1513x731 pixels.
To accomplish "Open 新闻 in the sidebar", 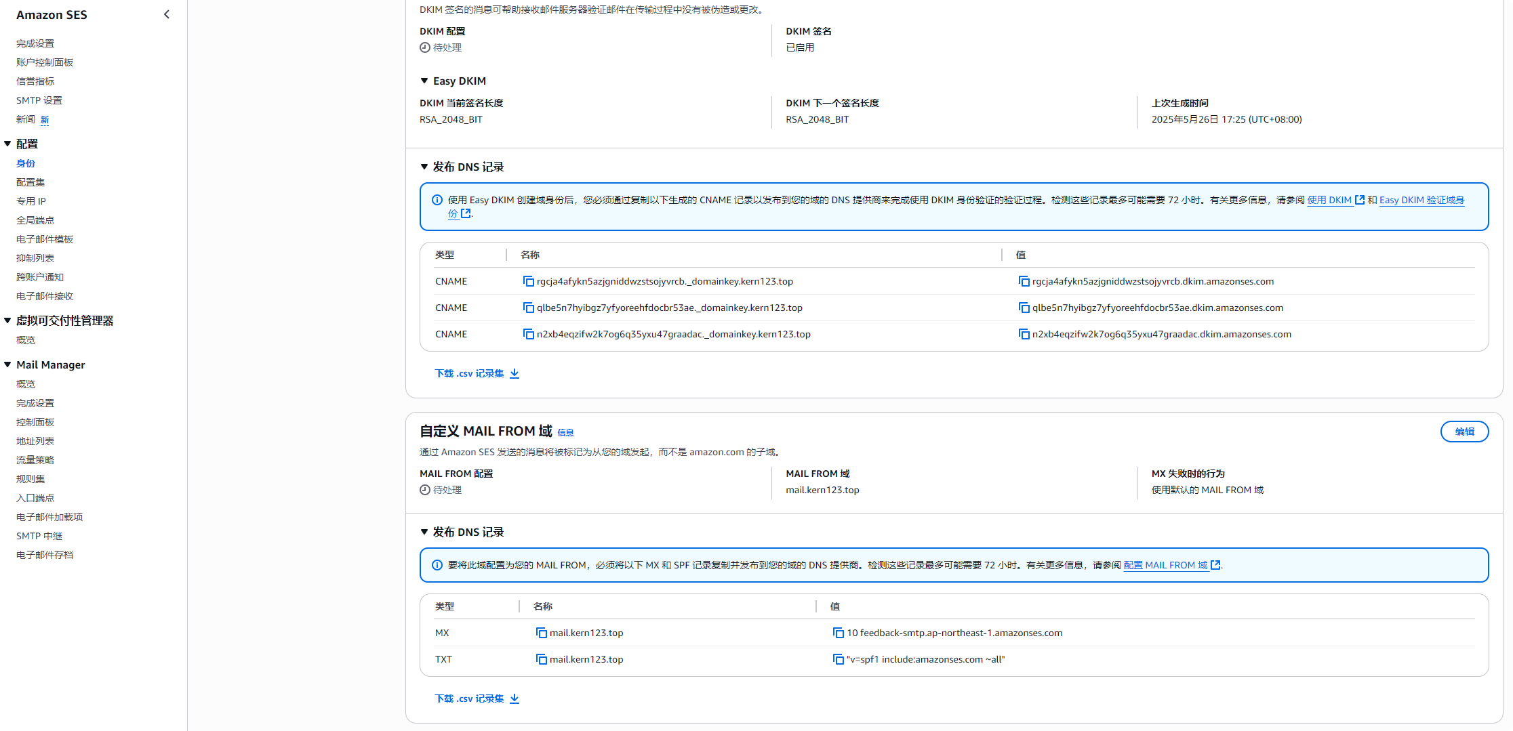I will pyautogui.click(x=26, y=119).
